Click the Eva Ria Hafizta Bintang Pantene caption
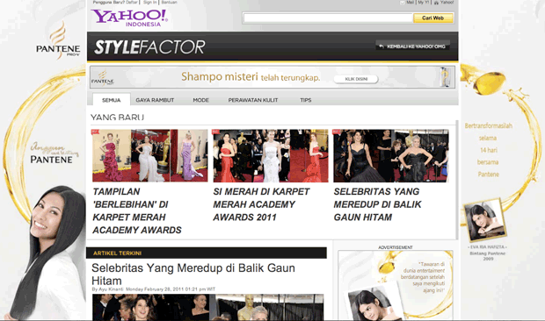The image size is (545, 321). 488,253
